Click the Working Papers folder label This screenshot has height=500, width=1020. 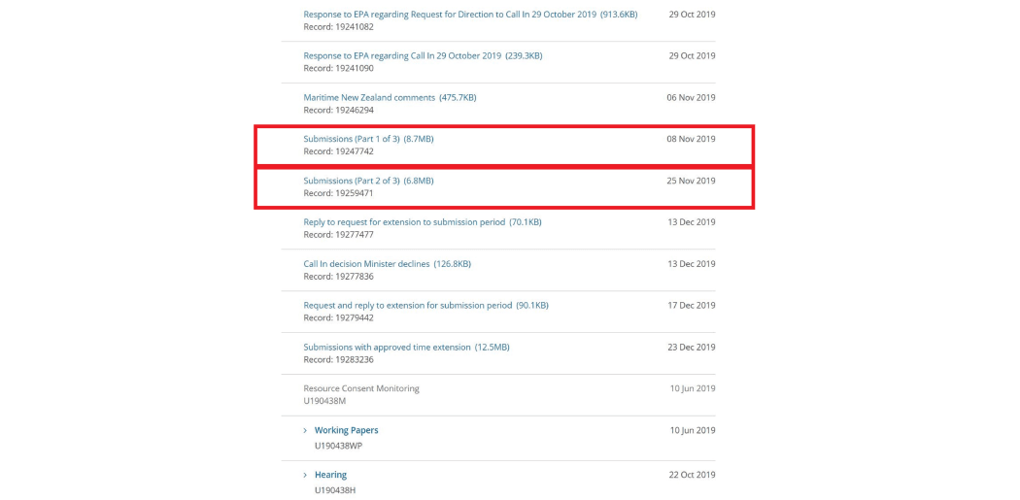pos(346,431)
